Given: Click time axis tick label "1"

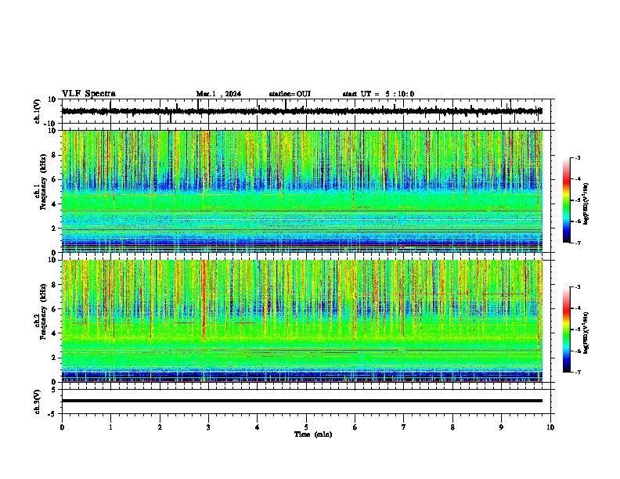Looking at the screenshot, I should click(x=110, y=427).
